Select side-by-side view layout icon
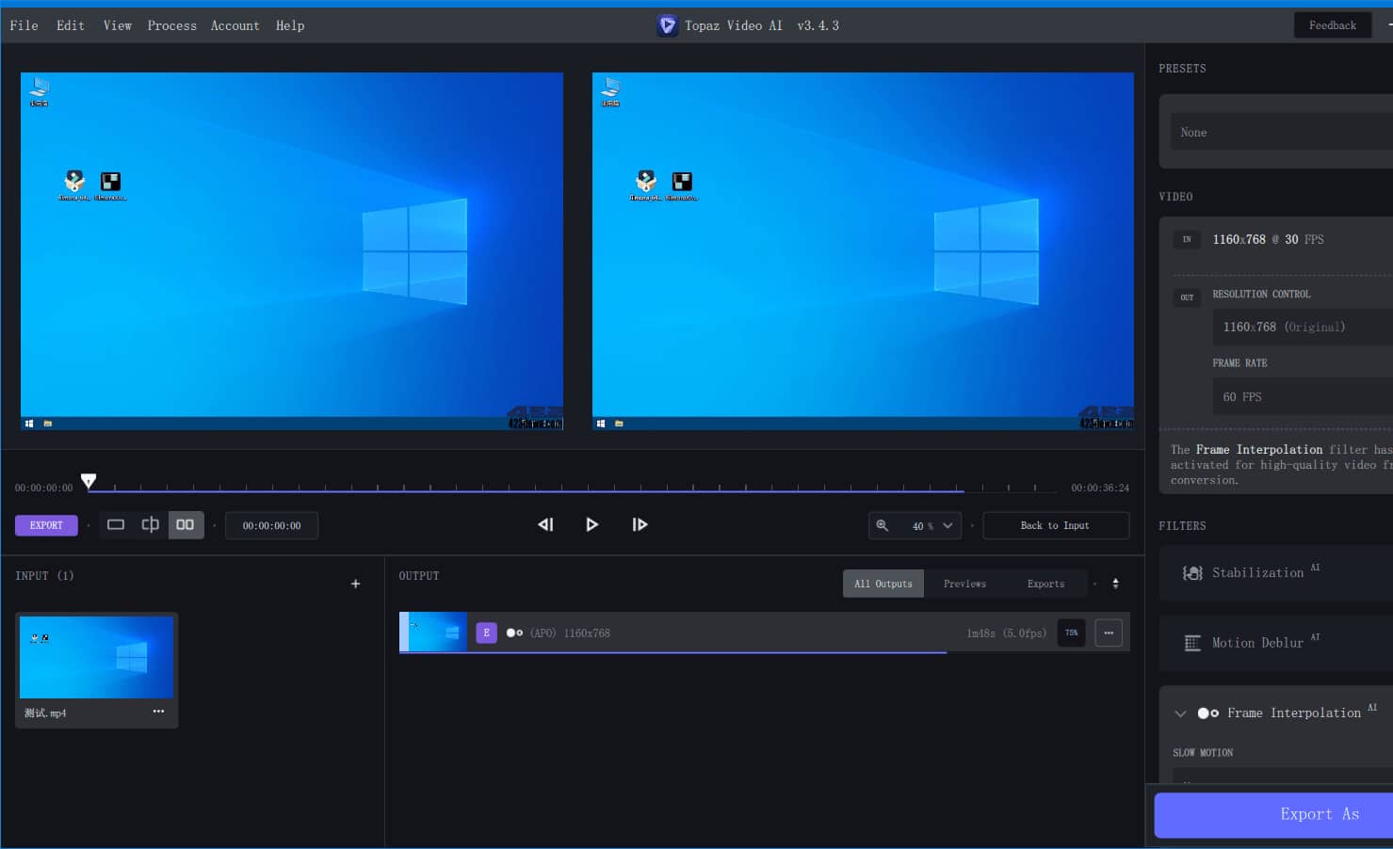 (186, 525)
